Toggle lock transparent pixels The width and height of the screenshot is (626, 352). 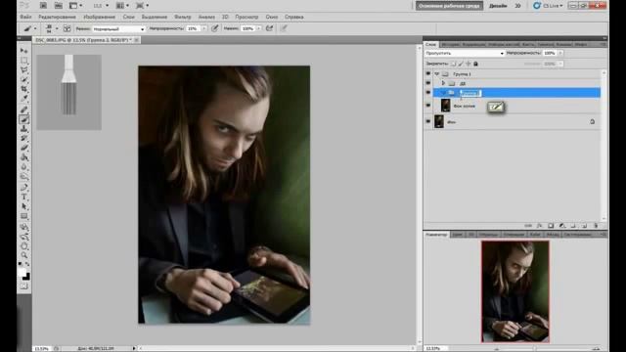(x=453, y=64)
